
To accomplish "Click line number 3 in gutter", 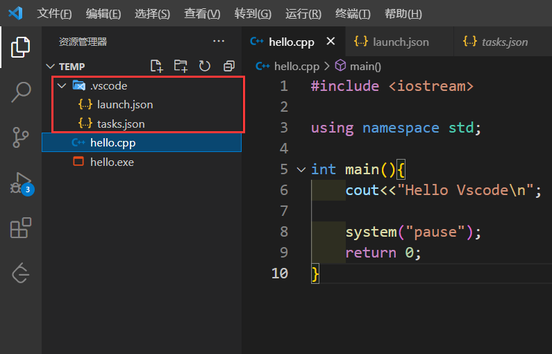I will pos(284,128).
